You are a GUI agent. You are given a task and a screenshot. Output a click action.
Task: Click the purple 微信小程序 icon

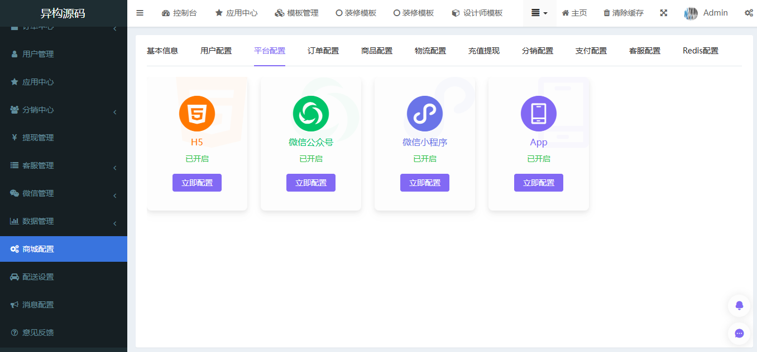point(424,113)
